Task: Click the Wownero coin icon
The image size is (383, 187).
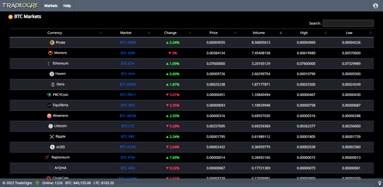Action: (x=49, y=116)
